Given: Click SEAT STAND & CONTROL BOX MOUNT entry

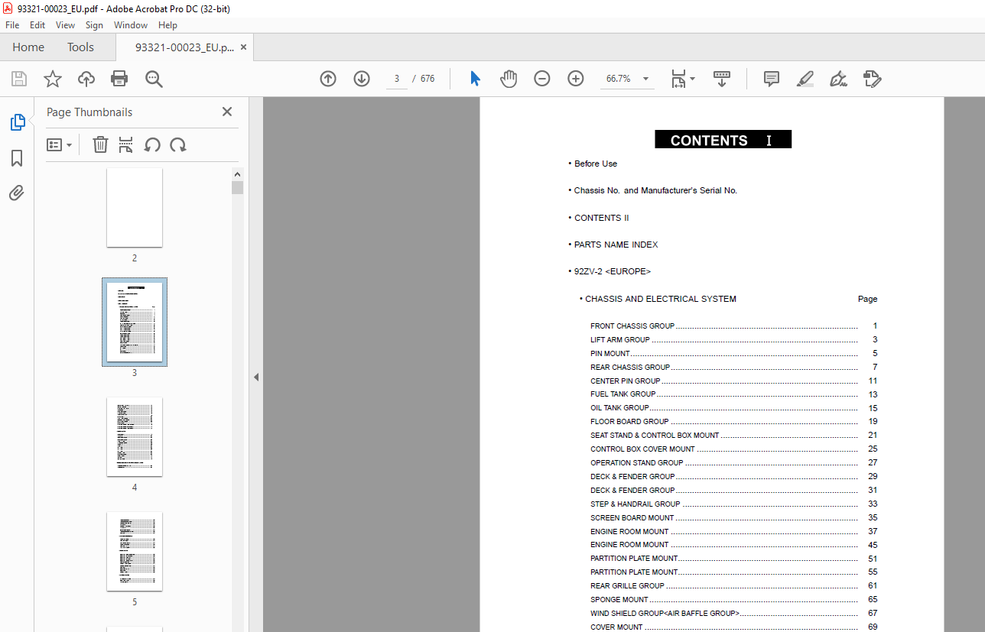Looking at the screenshot, I should (734, 436).
